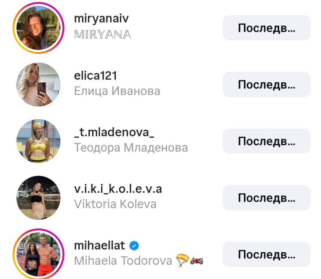The height and width of the screenshot is (279, 321).
Task: Toggle following button for mihaellat
Action: (266, 254)
